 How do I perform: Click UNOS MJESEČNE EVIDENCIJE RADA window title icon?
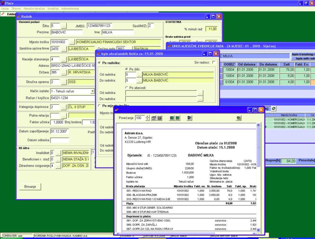(169, 46)
